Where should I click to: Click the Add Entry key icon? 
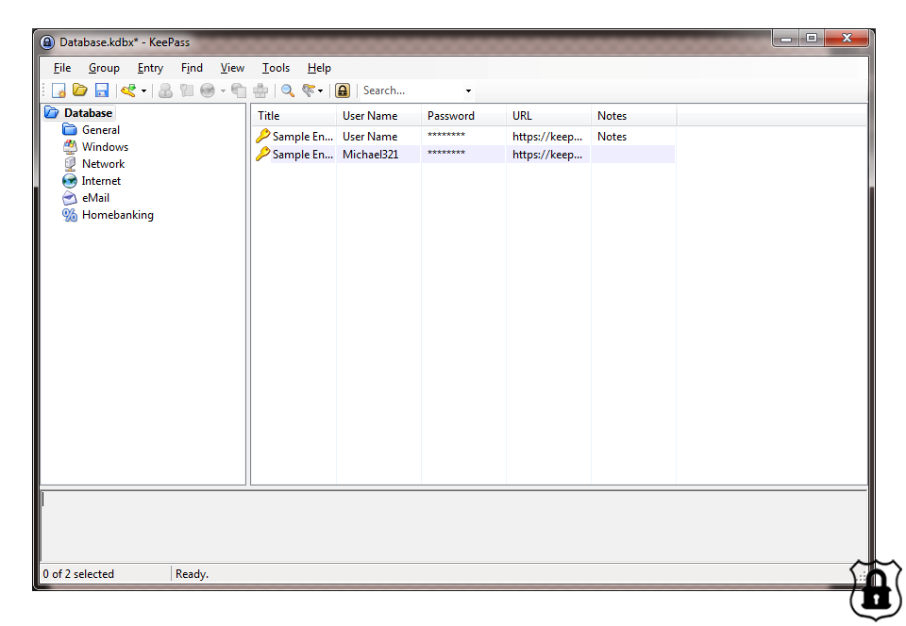pyautogui.click(x=128, y=91)
